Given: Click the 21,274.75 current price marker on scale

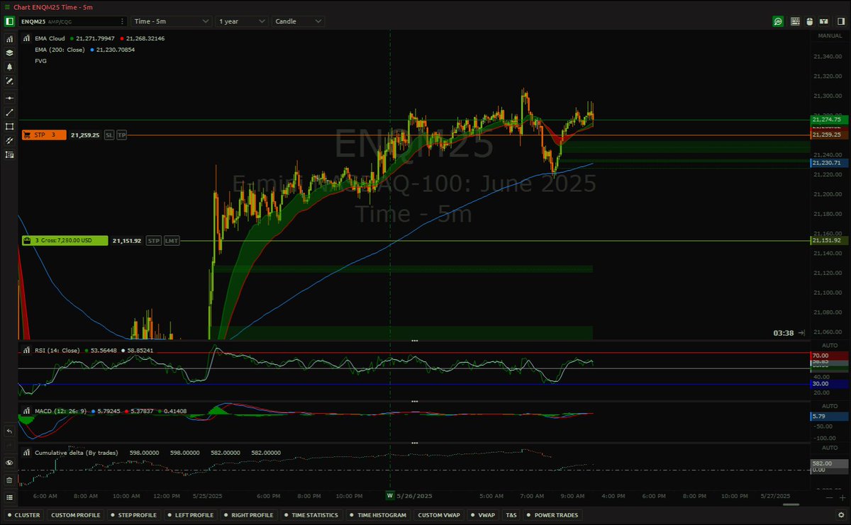Looking at the screenshot, I should tap(829, 120).
